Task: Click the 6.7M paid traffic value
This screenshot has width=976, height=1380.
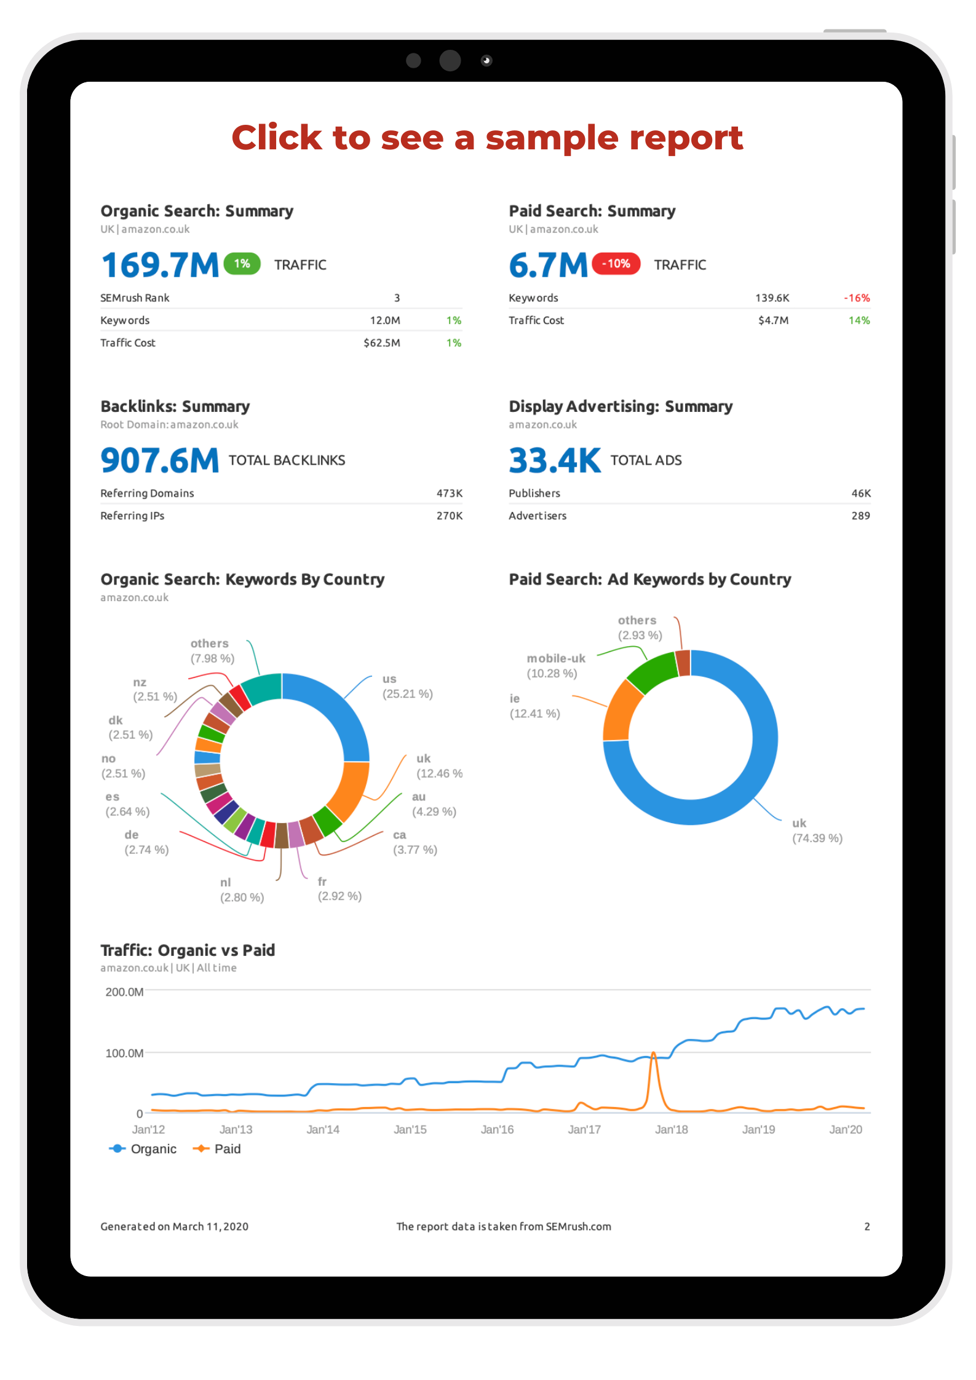Action: [548, 265]
